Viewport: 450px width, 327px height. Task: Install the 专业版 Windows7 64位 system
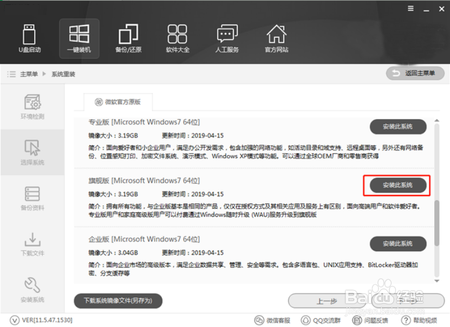tap(398, 127)
